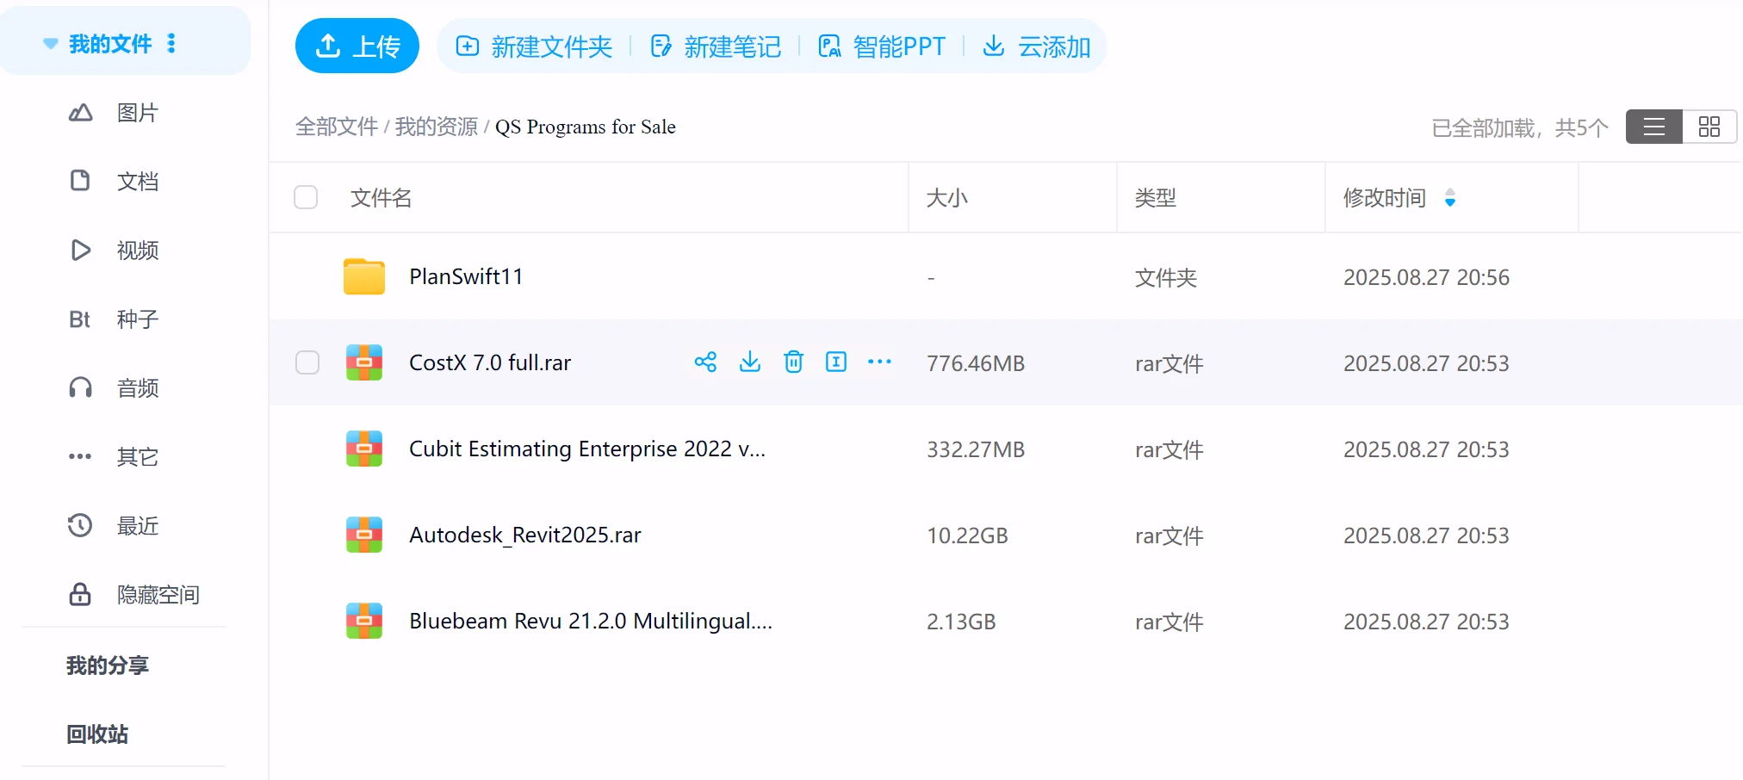Navigate to 我的资源 via breadcrumb
Viewport: 1743px width, 780px height.
(435, 126)
